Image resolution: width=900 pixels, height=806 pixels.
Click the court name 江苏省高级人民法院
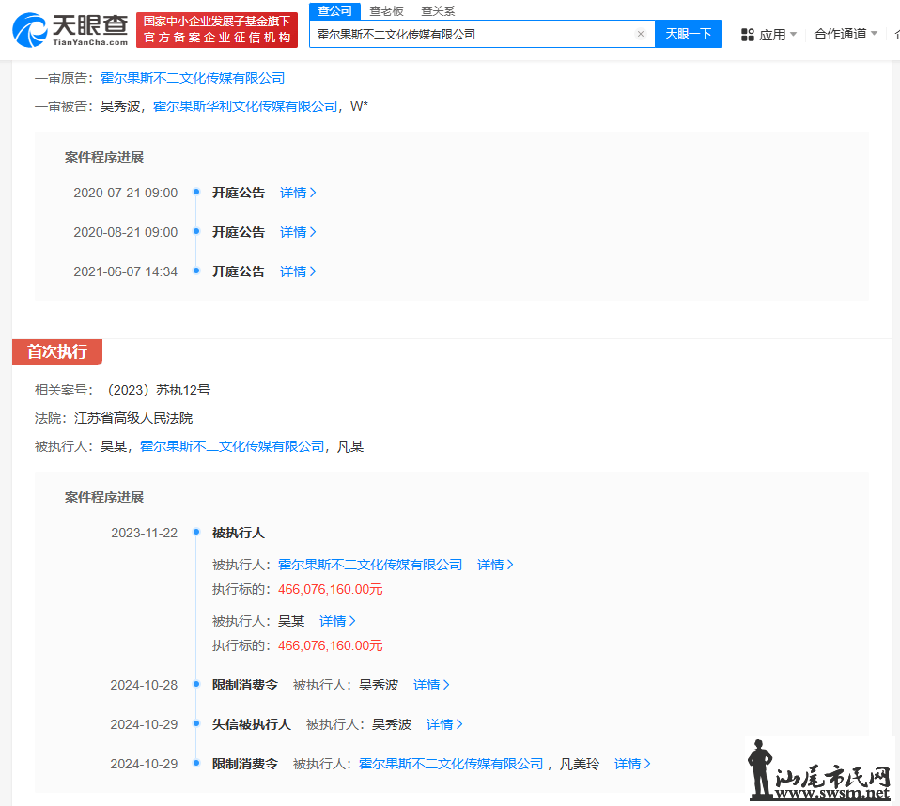tap(133, 419)
